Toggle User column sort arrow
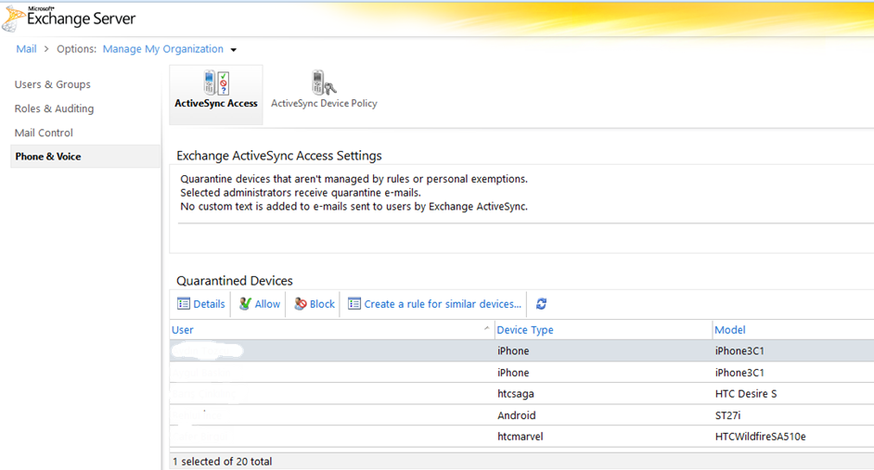874x470 pixels. [486, 328]
